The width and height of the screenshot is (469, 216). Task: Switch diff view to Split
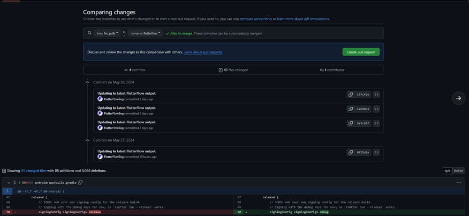coord(447,171)
